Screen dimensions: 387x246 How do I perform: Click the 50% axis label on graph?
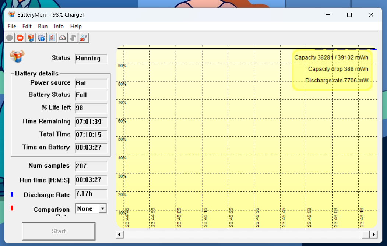pyautogui.click(x=122, y=140)
